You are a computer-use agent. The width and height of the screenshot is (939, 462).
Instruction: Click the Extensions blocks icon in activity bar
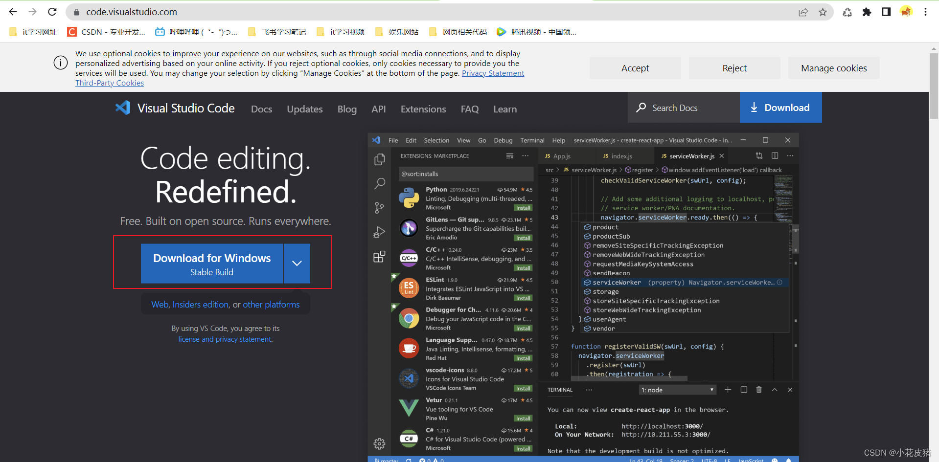pyautogui.click(x=379, y=257)
